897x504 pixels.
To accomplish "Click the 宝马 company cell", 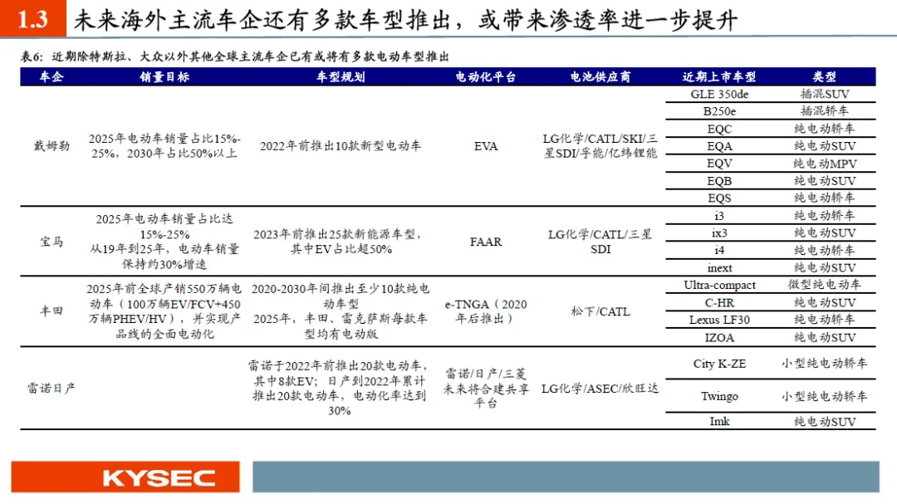I will click(x=51, y=242).
